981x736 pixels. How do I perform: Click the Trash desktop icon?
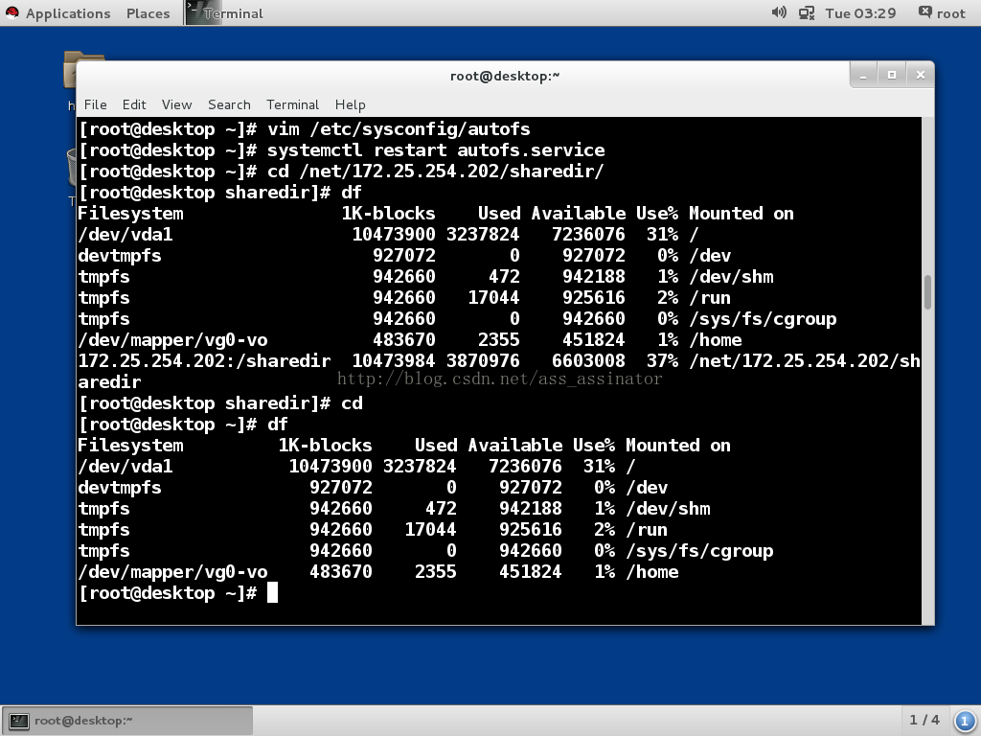[x=71, y=168]
